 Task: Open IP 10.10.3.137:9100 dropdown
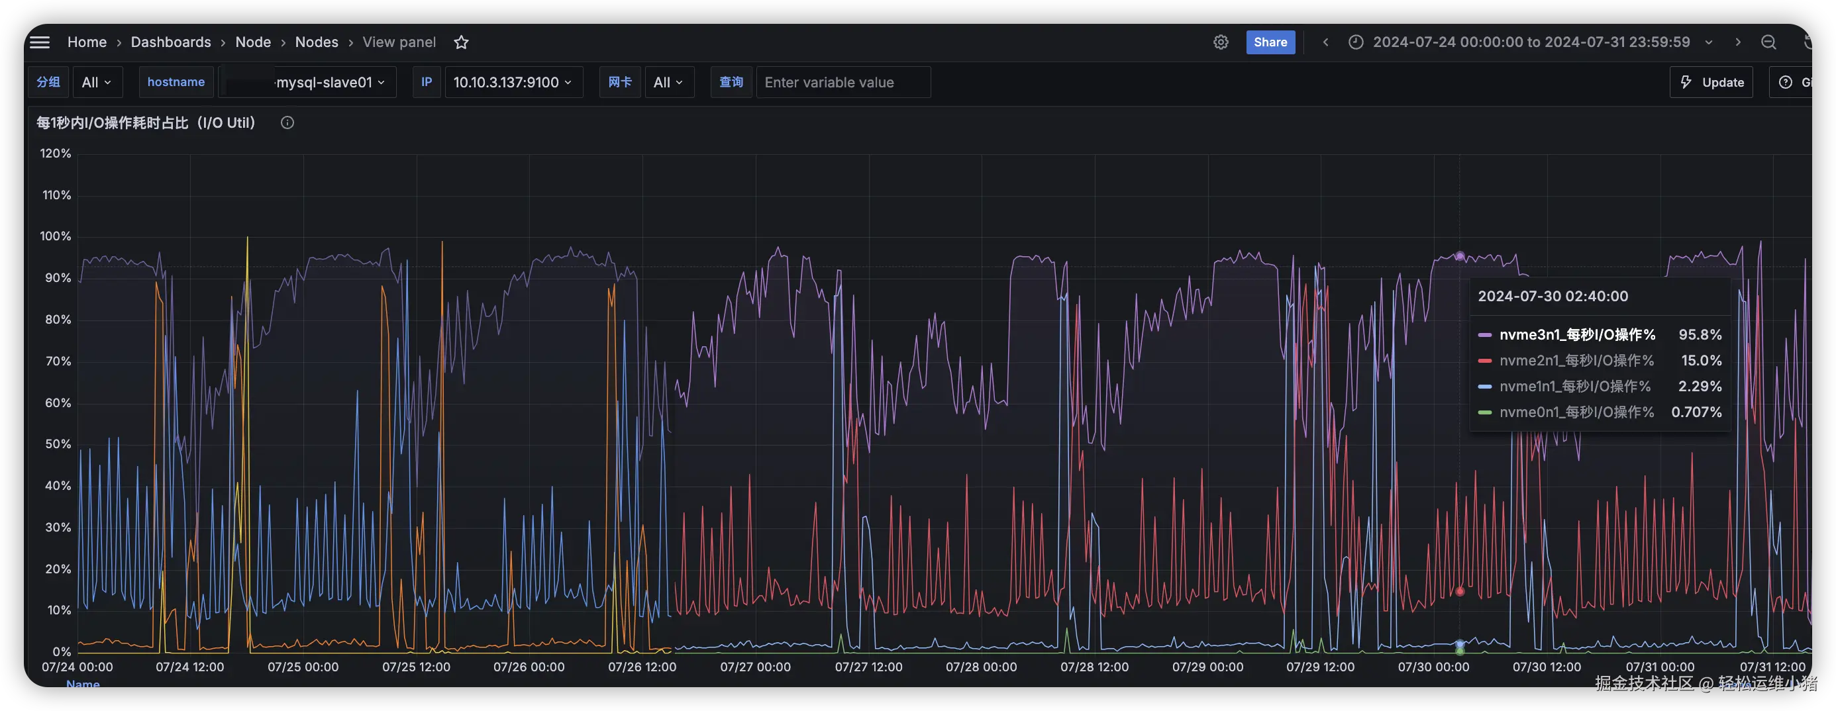click(x=513, y=82)
